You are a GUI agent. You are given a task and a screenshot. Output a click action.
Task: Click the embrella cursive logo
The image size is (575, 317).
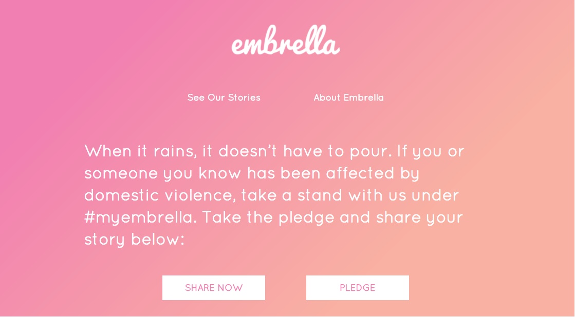coord(286,40)
